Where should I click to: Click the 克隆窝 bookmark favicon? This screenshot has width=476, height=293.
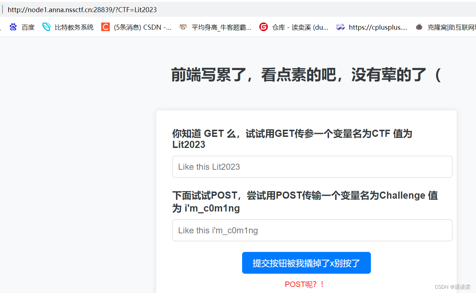coord(419,27)
